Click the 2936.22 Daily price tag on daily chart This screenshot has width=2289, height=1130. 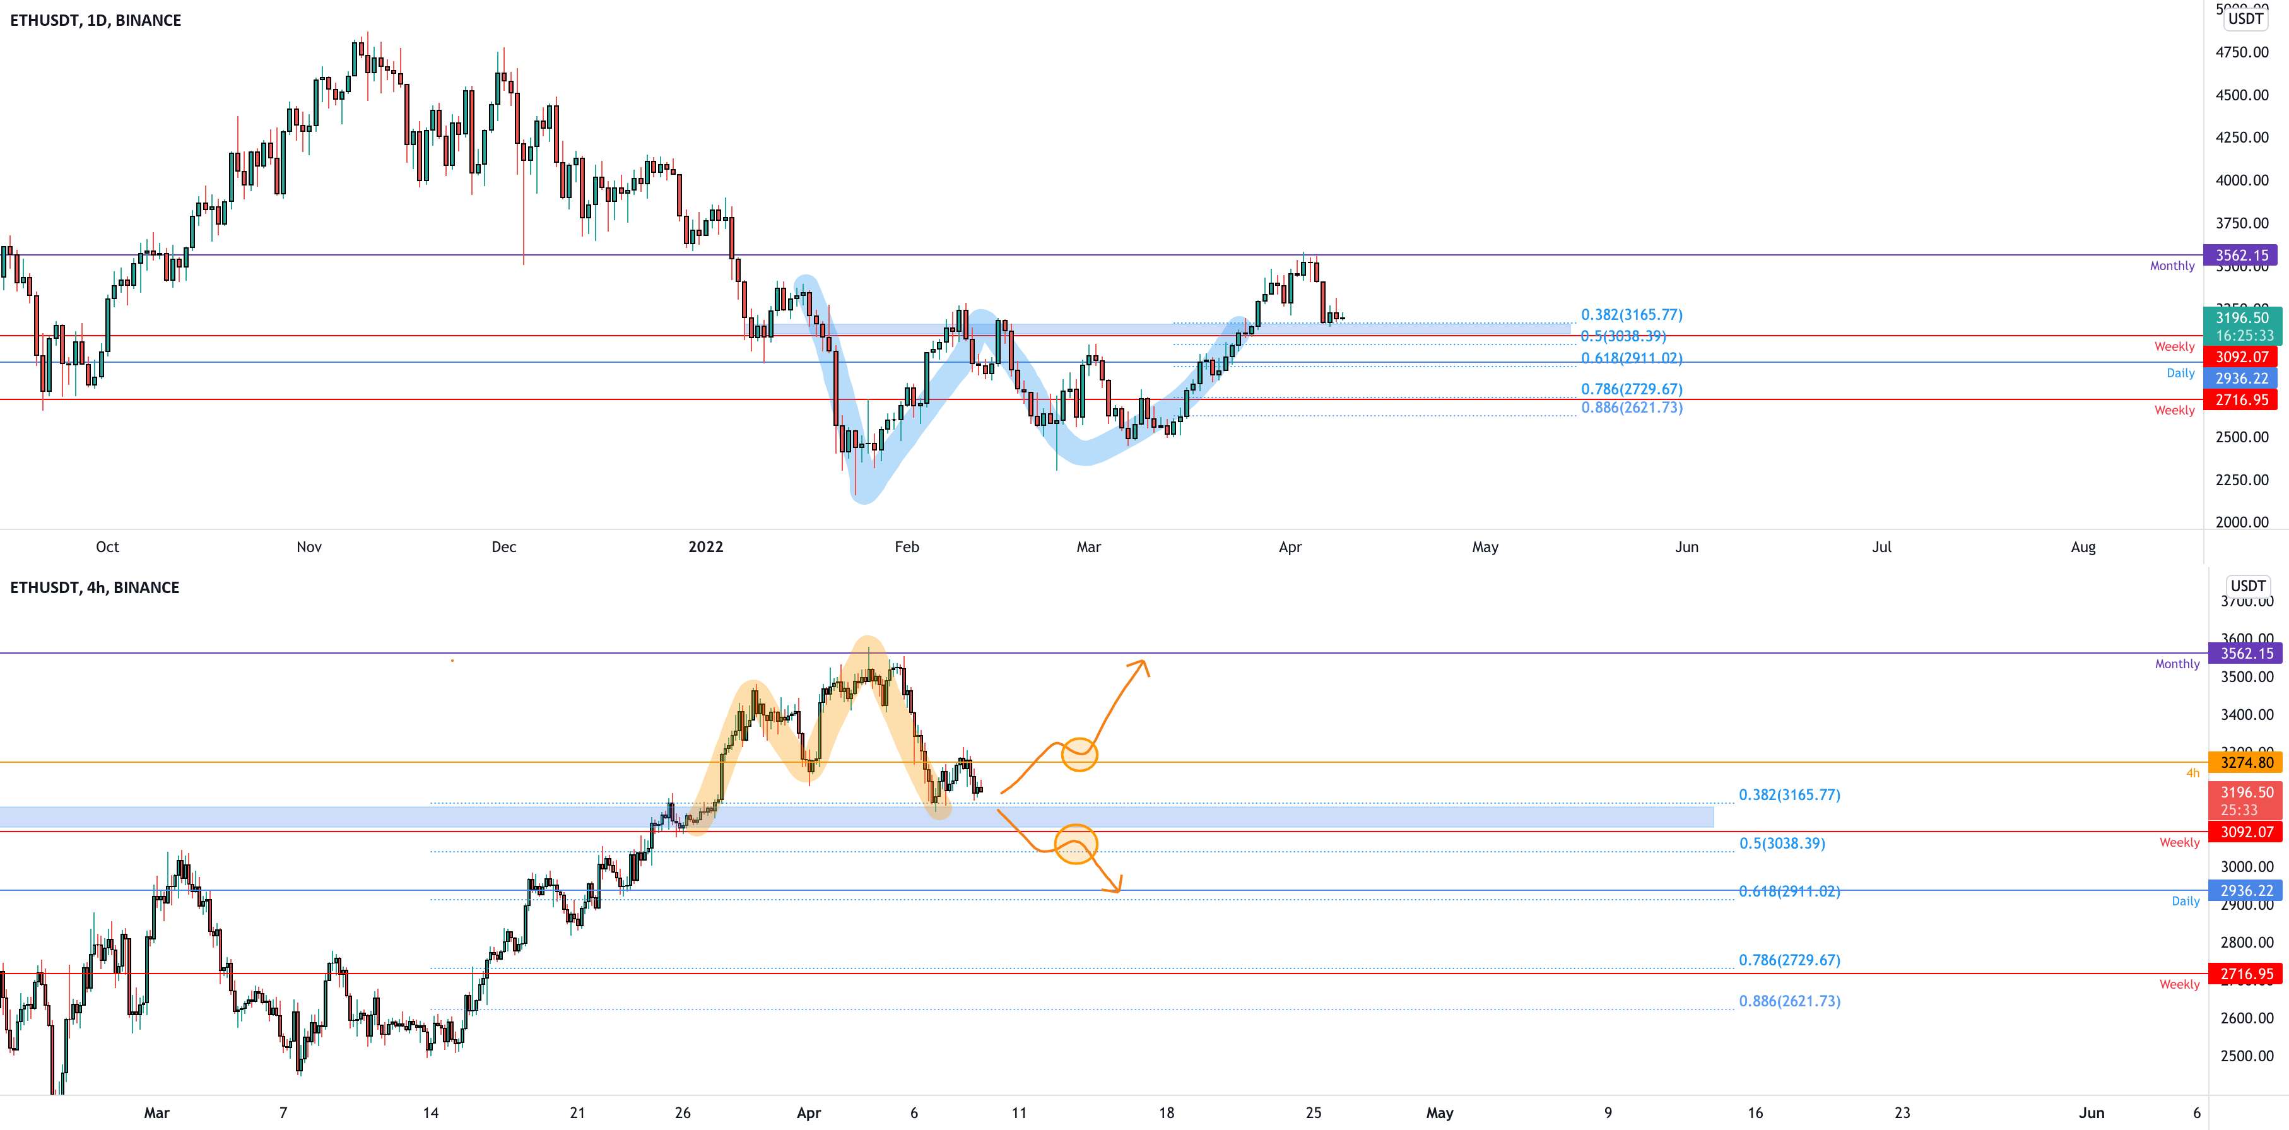pos(2240,379)
